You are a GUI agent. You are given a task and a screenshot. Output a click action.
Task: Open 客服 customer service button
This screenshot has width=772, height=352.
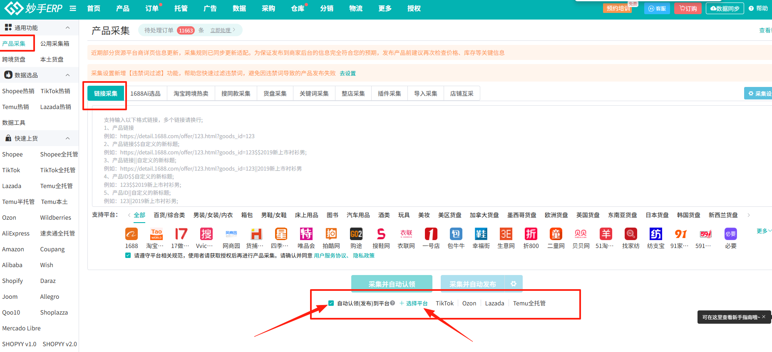click(x=657, y=8)
